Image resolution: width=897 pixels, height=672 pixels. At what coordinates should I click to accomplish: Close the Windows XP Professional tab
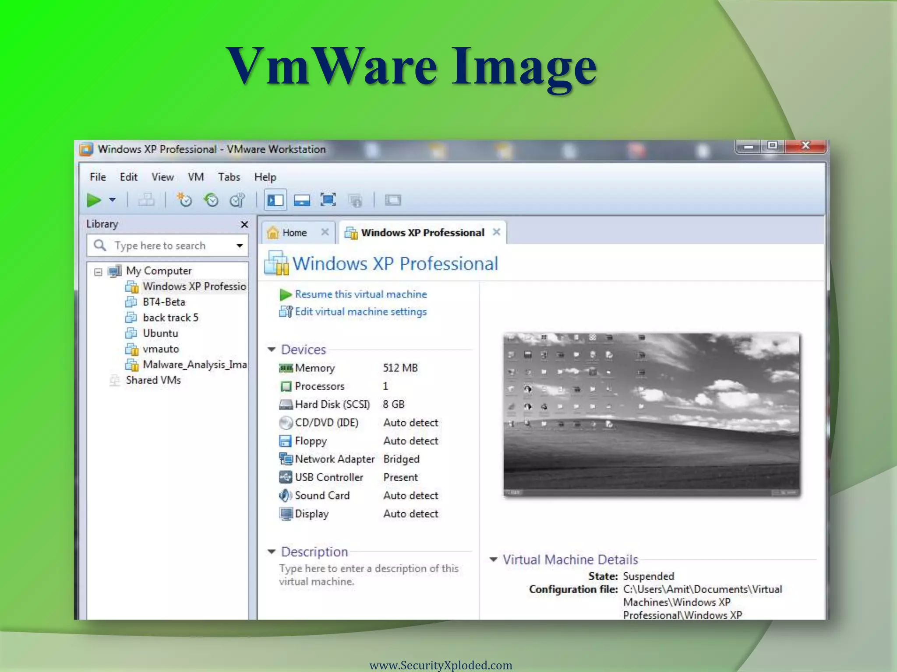point(496,232)
